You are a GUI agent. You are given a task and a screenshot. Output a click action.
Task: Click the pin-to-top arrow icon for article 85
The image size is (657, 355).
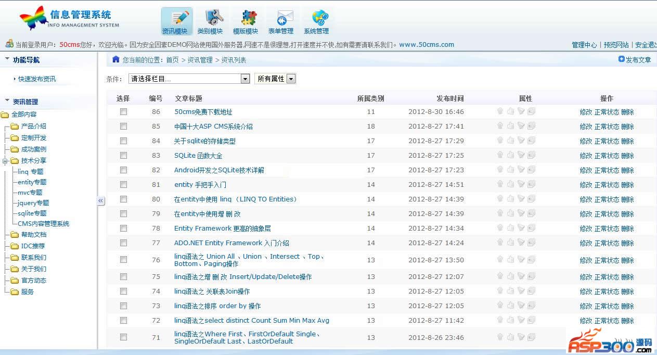click(x=500, y=126)
